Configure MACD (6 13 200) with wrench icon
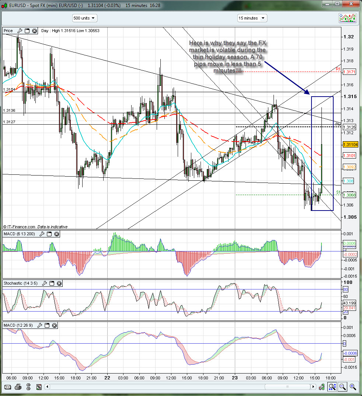 pos(42,234)
